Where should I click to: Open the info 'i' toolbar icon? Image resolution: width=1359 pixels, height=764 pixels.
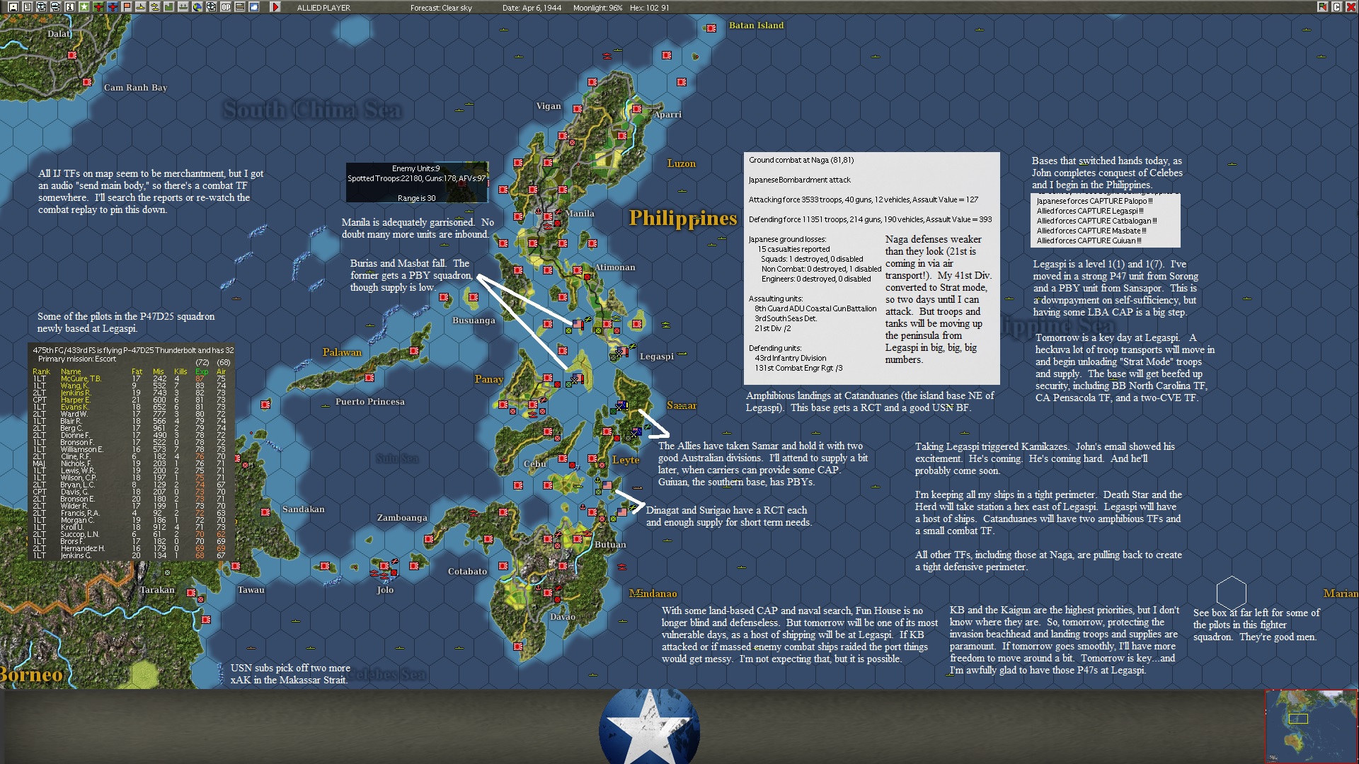(x=70, y=7)
